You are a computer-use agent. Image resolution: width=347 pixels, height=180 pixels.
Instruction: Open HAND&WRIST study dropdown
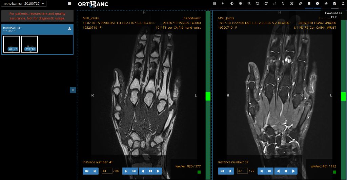(24, 4)
